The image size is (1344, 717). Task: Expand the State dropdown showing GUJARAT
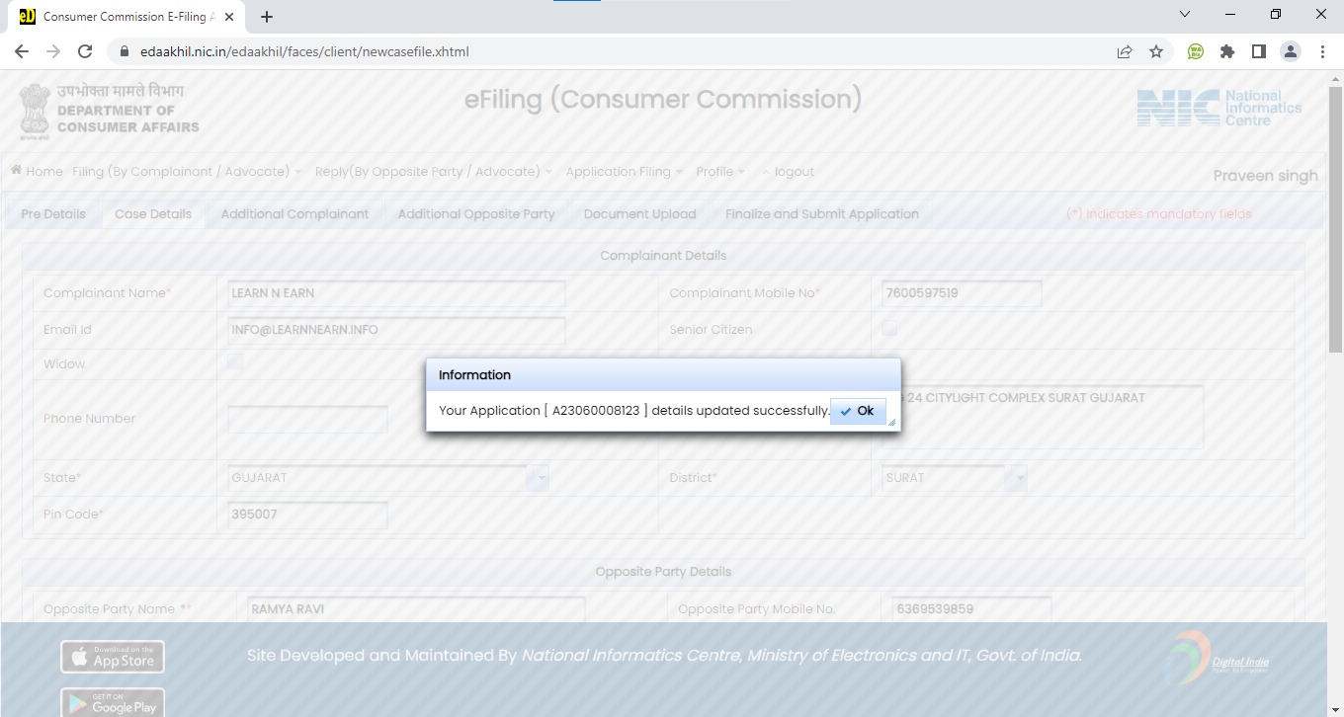point(540,478)
